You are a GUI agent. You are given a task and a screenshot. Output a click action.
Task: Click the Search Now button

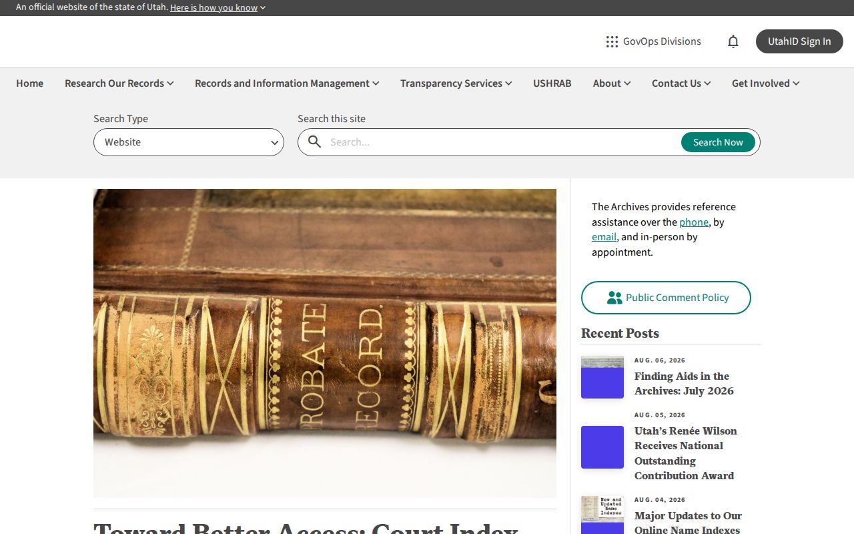[718, 142]
